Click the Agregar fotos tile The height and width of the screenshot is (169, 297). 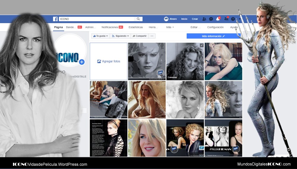108,61
